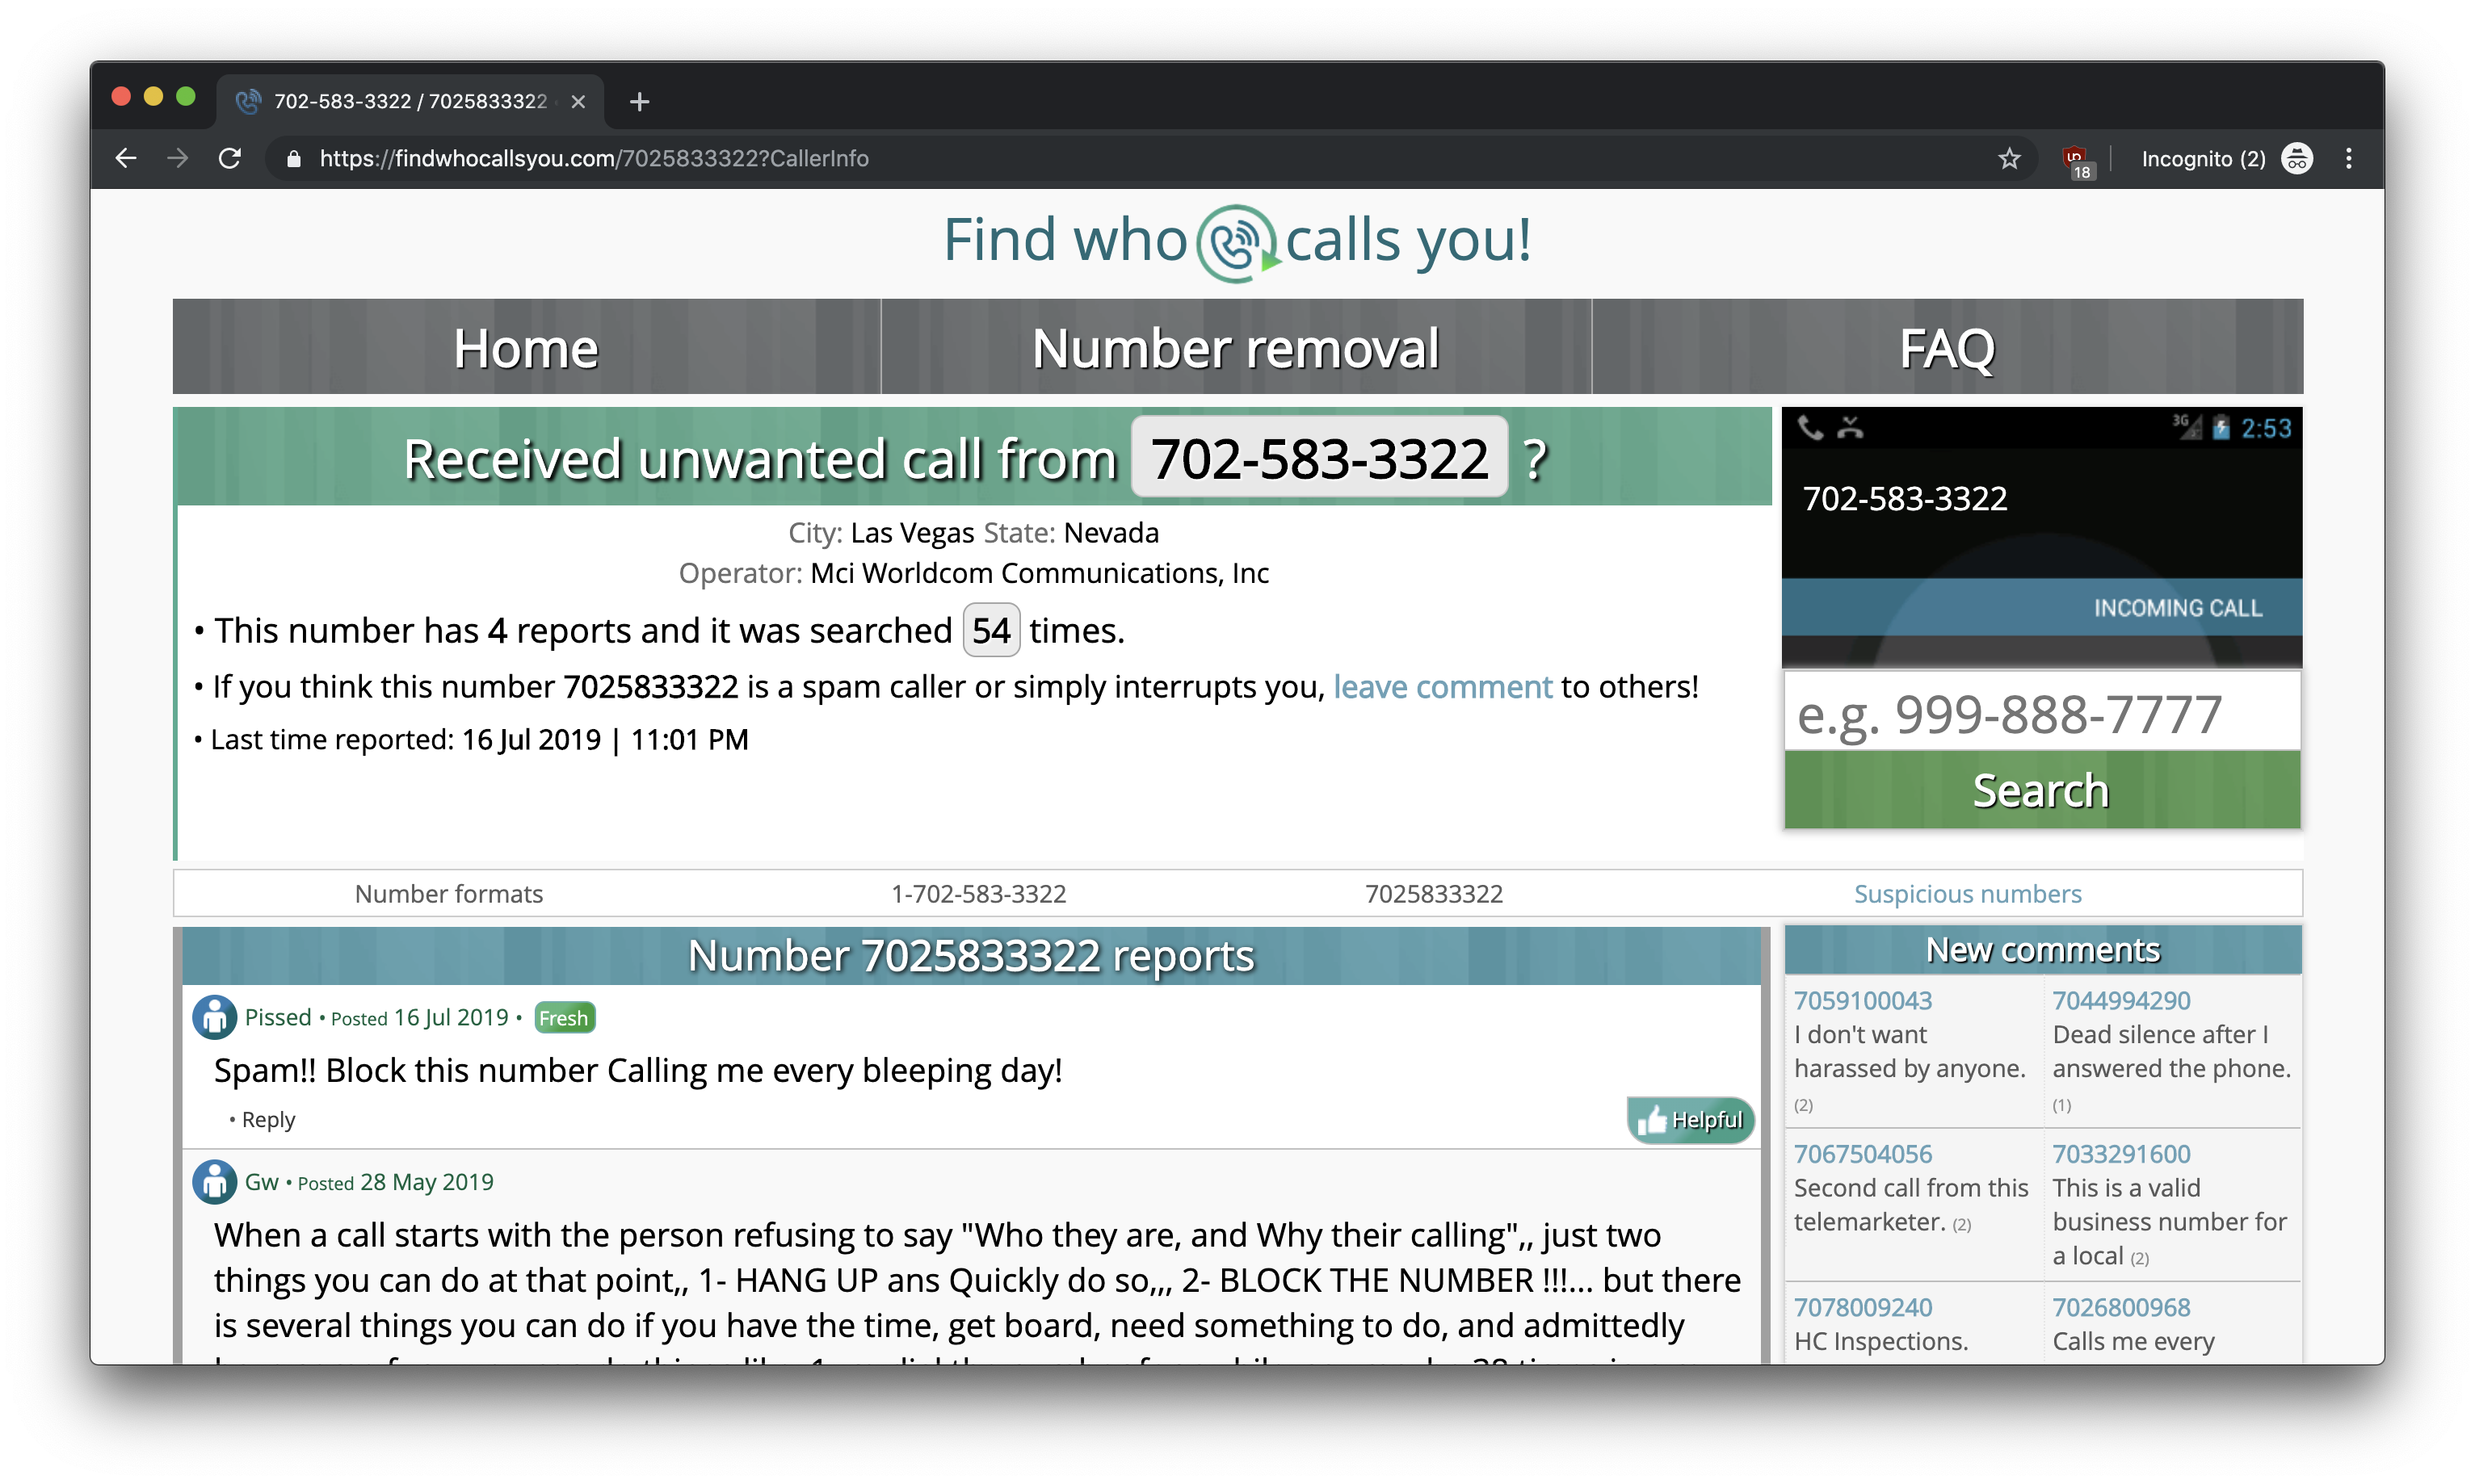Focus the phone number search field

2040,714
